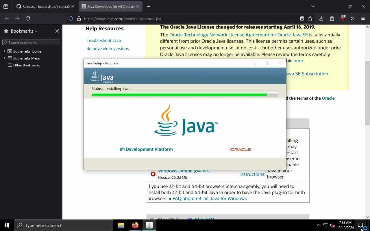Click the Firefox taskbar icon

(x=135, y=225)
